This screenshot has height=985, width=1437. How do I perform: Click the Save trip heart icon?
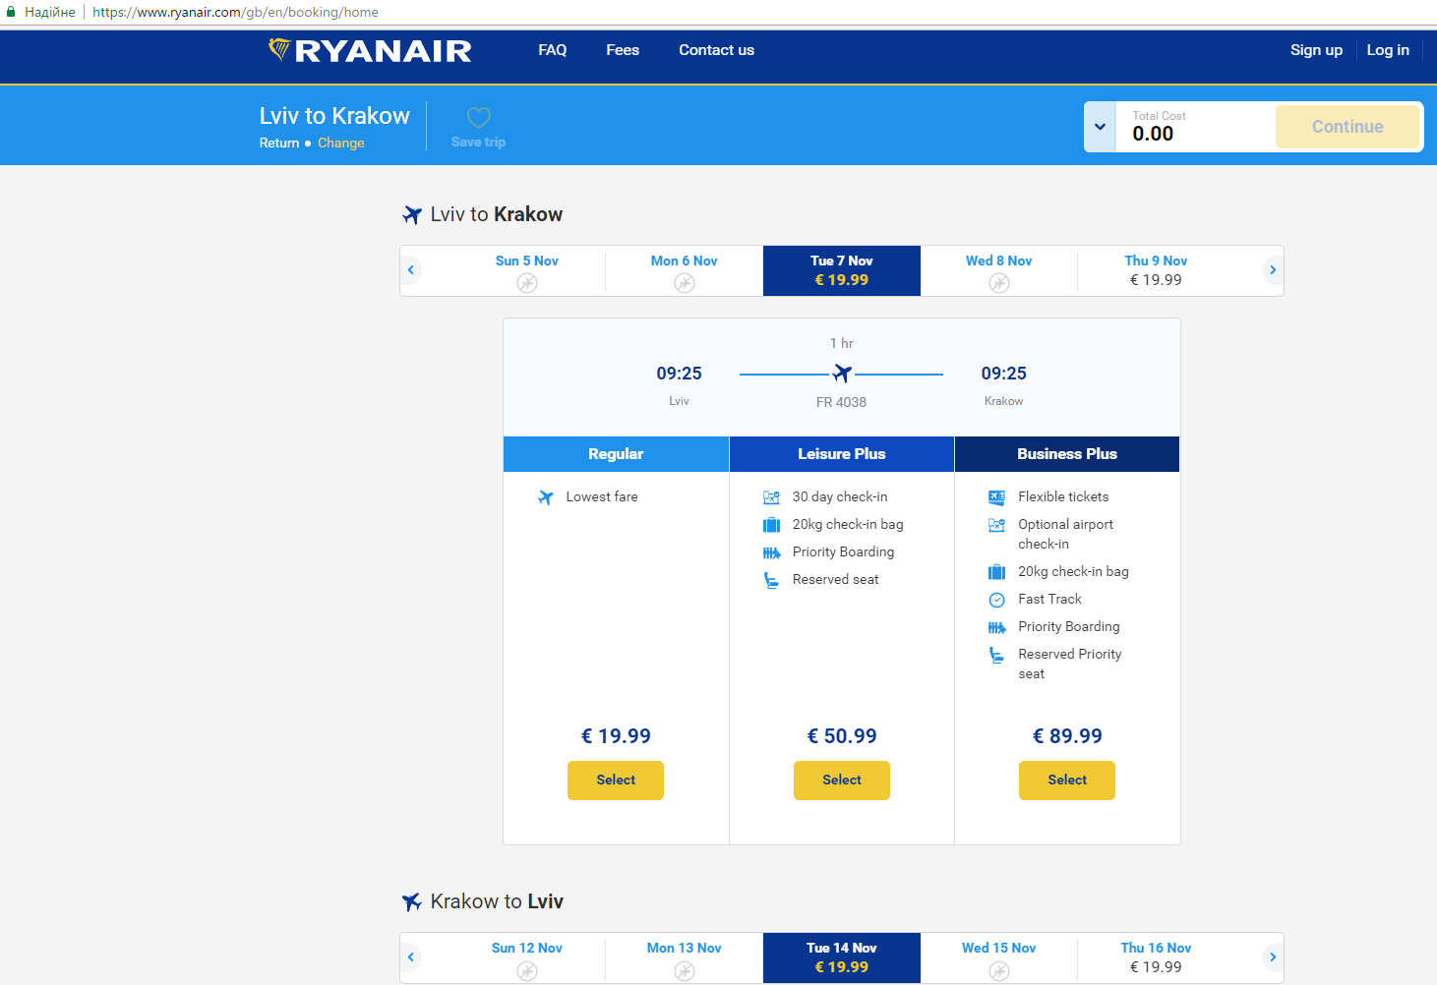pyautogui.click(x=479, y=118)
